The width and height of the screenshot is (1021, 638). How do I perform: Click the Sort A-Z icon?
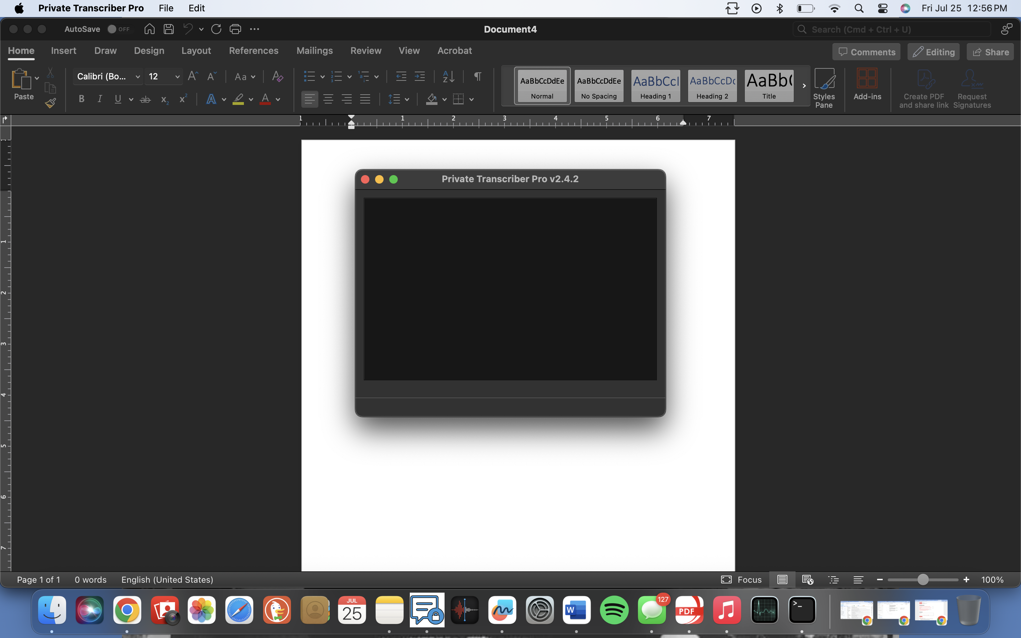click(x=448, y=76)
